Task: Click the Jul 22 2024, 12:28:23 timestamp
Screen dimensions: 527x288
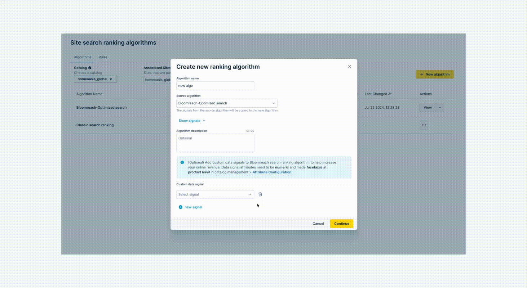Action: [382, 108]
